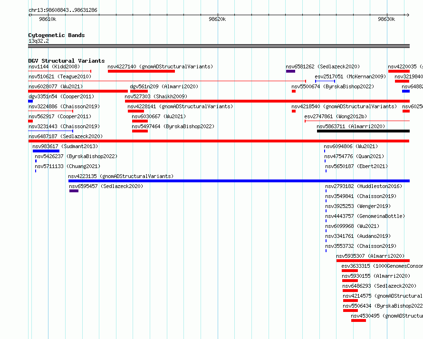This screenshot has height=339, width=423.
Task: Click nsv6030667 (Wu2021) label
Action: tap(159, 116)
